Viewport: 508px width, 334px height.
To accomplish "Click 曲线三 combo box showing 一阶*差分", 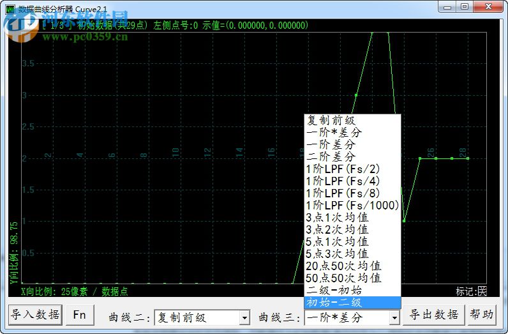I will coord(352,317).
